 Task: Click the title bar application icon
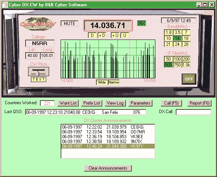click(x=5, y=5)
